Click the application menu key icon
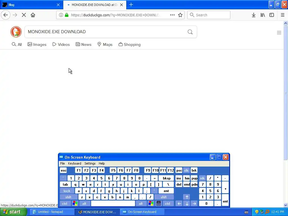This screenshot has width=288, height=216. click(x=159, y=204)
